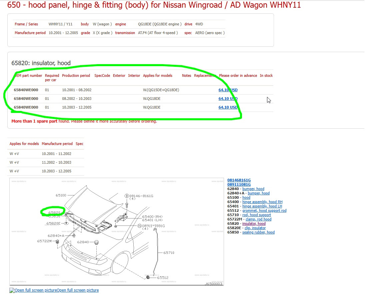Click 'W.(QG15DE+QG18DE)' model cell
The height and width of the screenshot is (298, 384).
161,90
